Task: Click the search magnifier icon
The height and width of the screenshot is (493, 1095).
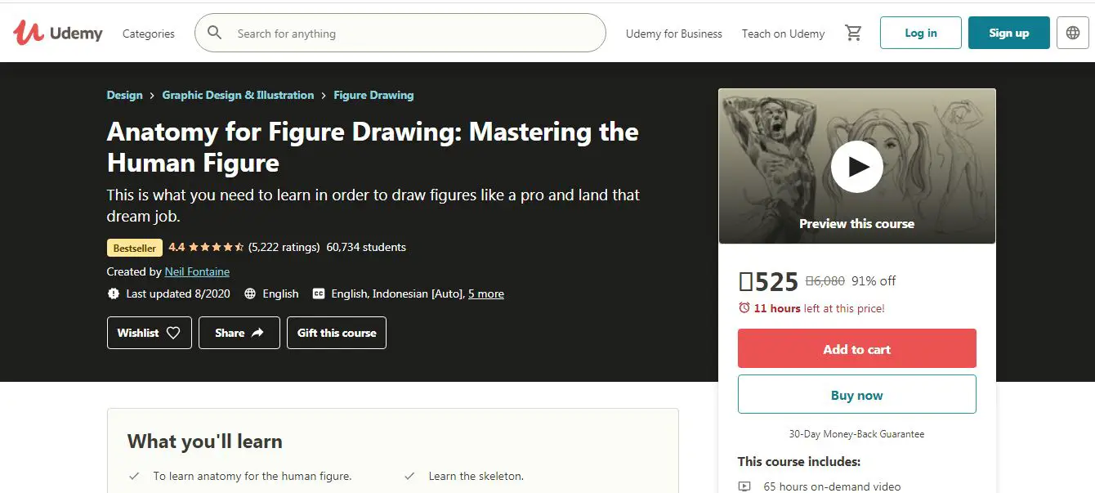Action: [x=215, y=33]
